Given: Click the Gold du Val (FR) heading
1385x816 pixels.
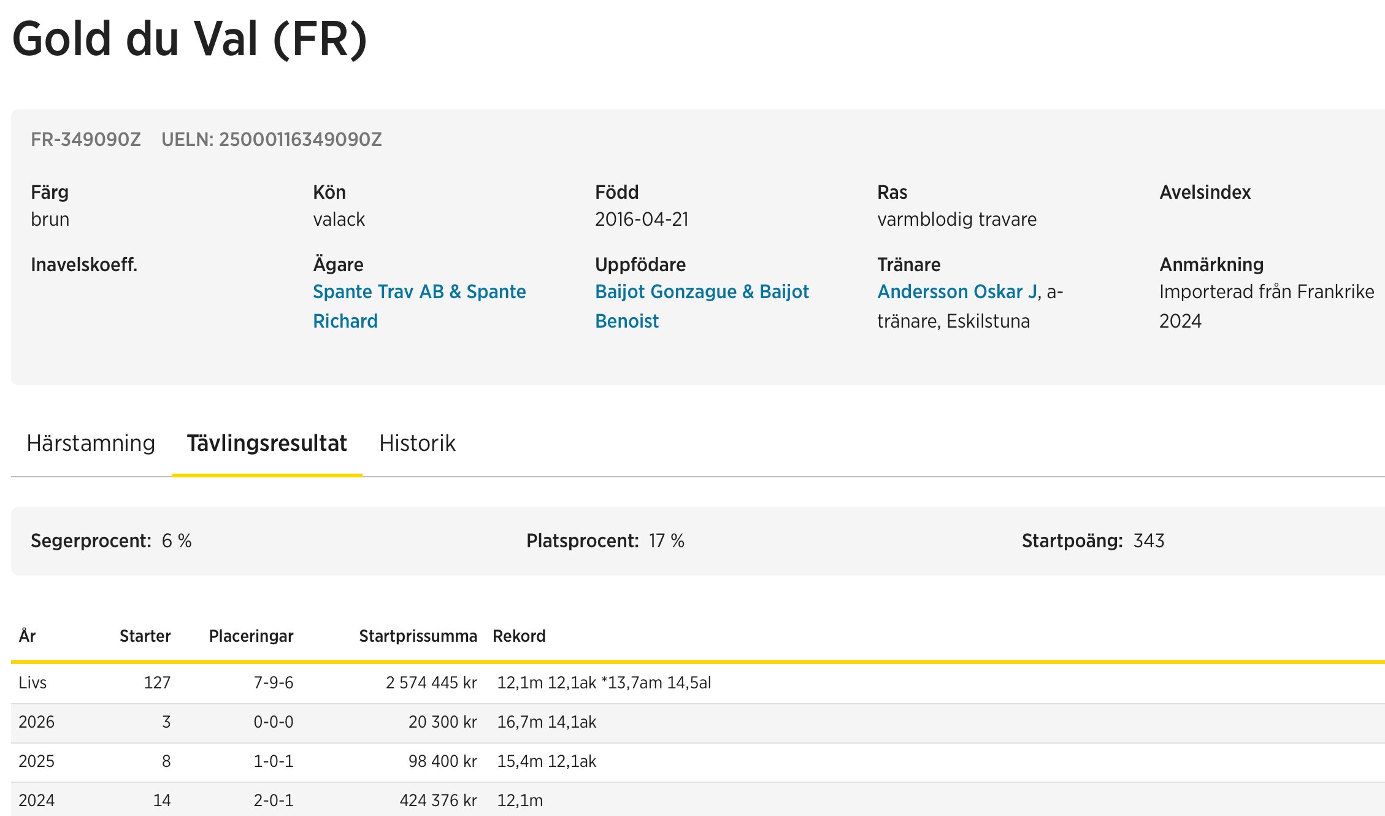Looking at the screenshot, I should pyautogui.click(x=190, y=39).
